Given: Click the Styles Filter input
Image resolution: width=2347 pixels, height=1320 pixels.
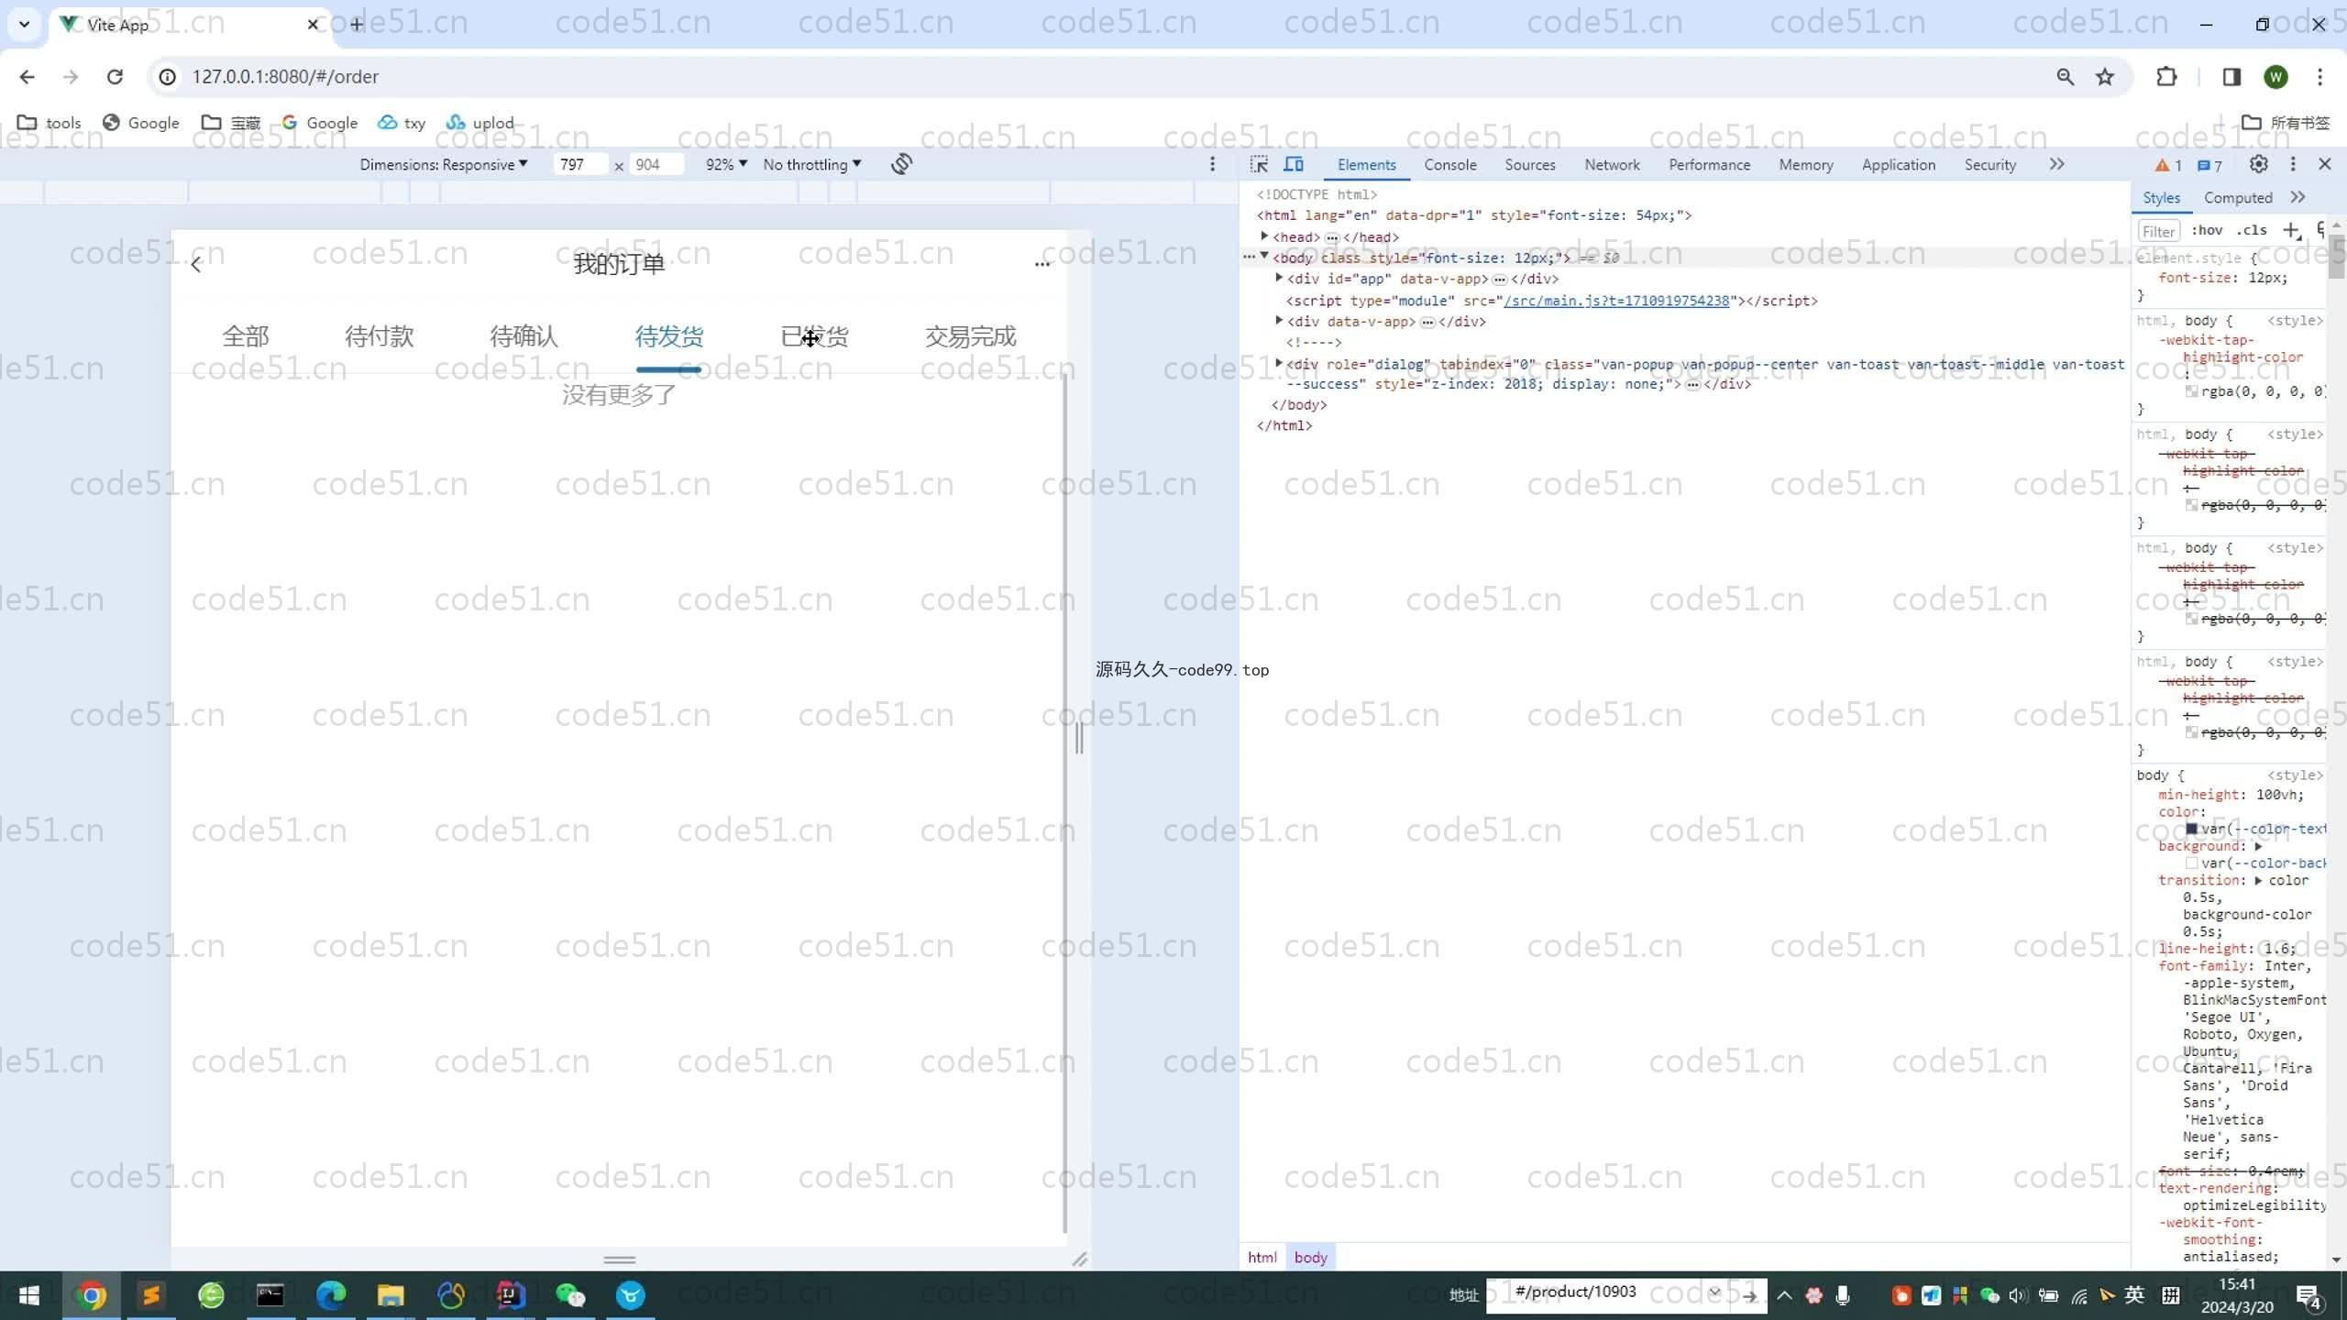Looking at the screenshot, I should point(2159,231).
